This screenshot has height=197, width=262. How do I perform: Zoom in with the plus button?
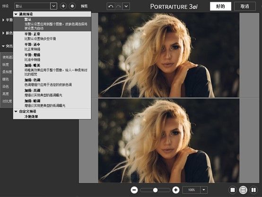pos(176,190)
